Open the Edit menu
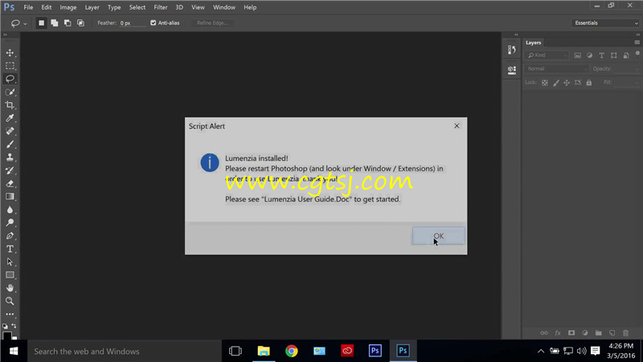 point(47,7)
